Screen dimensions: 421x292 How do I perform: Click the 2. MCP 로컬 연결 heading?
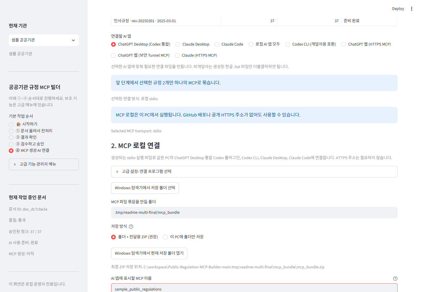pos(135,146)
